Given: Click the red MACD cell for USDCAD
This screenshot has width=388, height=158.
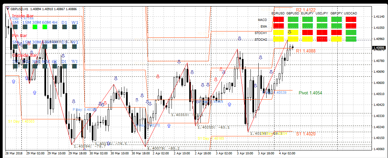Looking at the screenshot, I should [351, 19].
